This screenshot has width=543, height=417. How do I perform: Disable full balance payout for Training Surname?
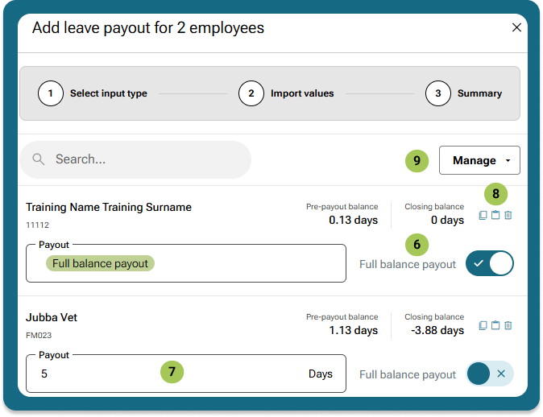pyautogui.click(x=489, y=263)
